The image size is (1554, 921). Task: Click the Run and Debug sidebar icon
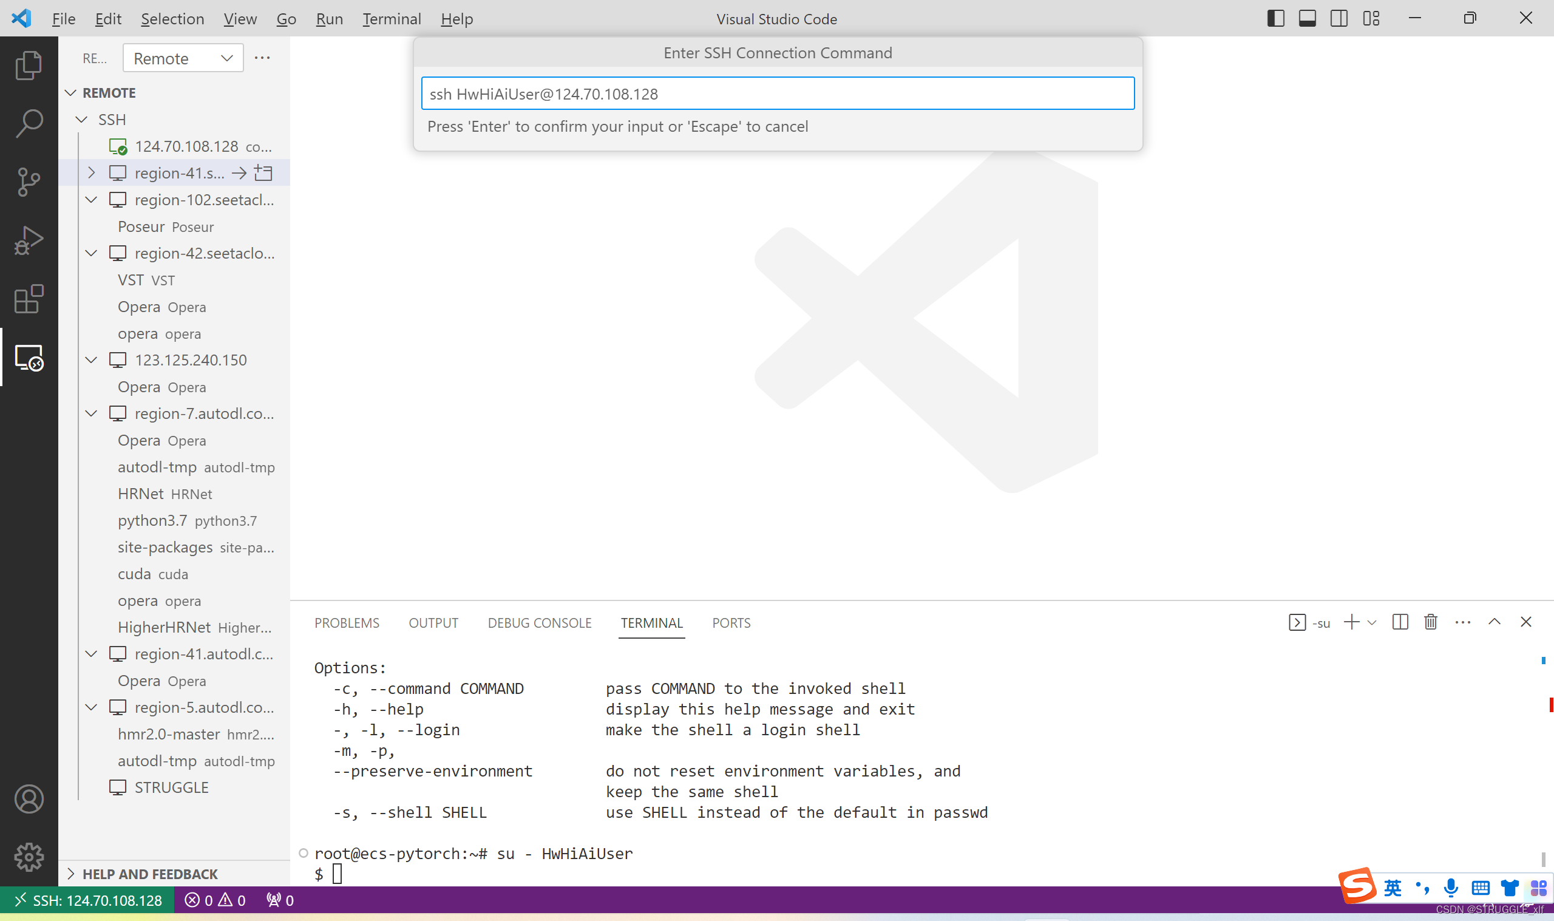tap(30, 239)
